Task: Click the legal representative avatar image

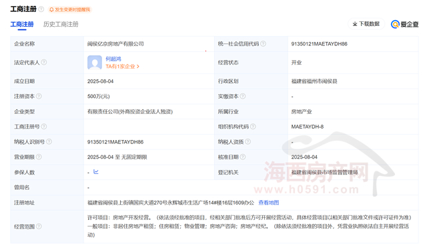Action: [x=95, y=63]
